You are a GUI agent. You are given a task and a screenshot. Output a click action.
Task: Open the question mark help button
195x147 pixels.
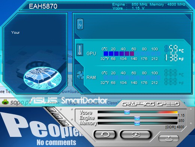[64, 123]
